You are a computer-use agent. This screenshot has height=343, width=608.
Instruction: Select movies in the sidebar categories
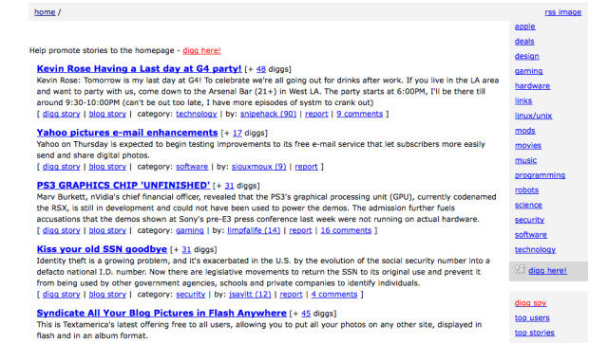(528, 145)
